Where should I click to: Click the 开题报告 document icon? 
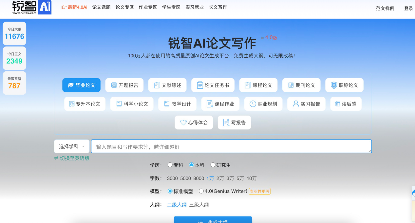tap(114, 85)
